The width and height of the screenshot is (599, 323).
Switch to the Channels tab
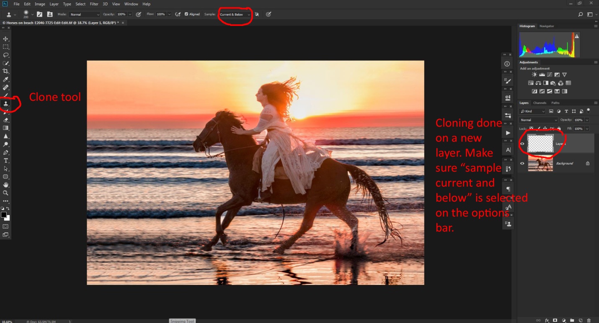(x=540, y=103)
